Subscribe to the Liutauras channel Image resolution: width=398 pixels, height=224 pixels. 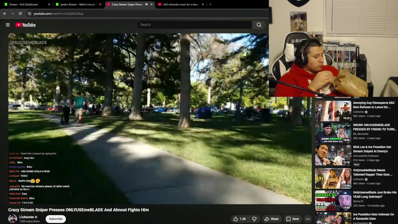[x=56, y=219]
